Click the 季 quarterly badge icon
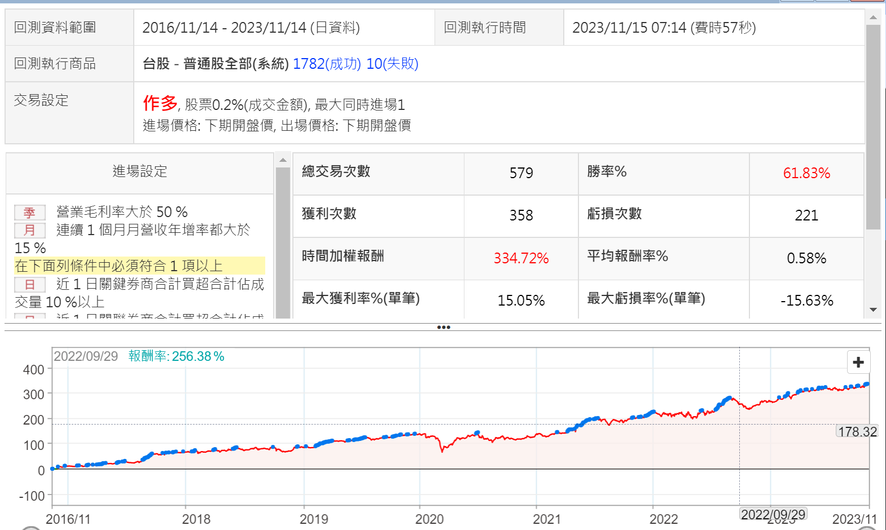This screenshot has height=530, width=886. click(29, 213)
